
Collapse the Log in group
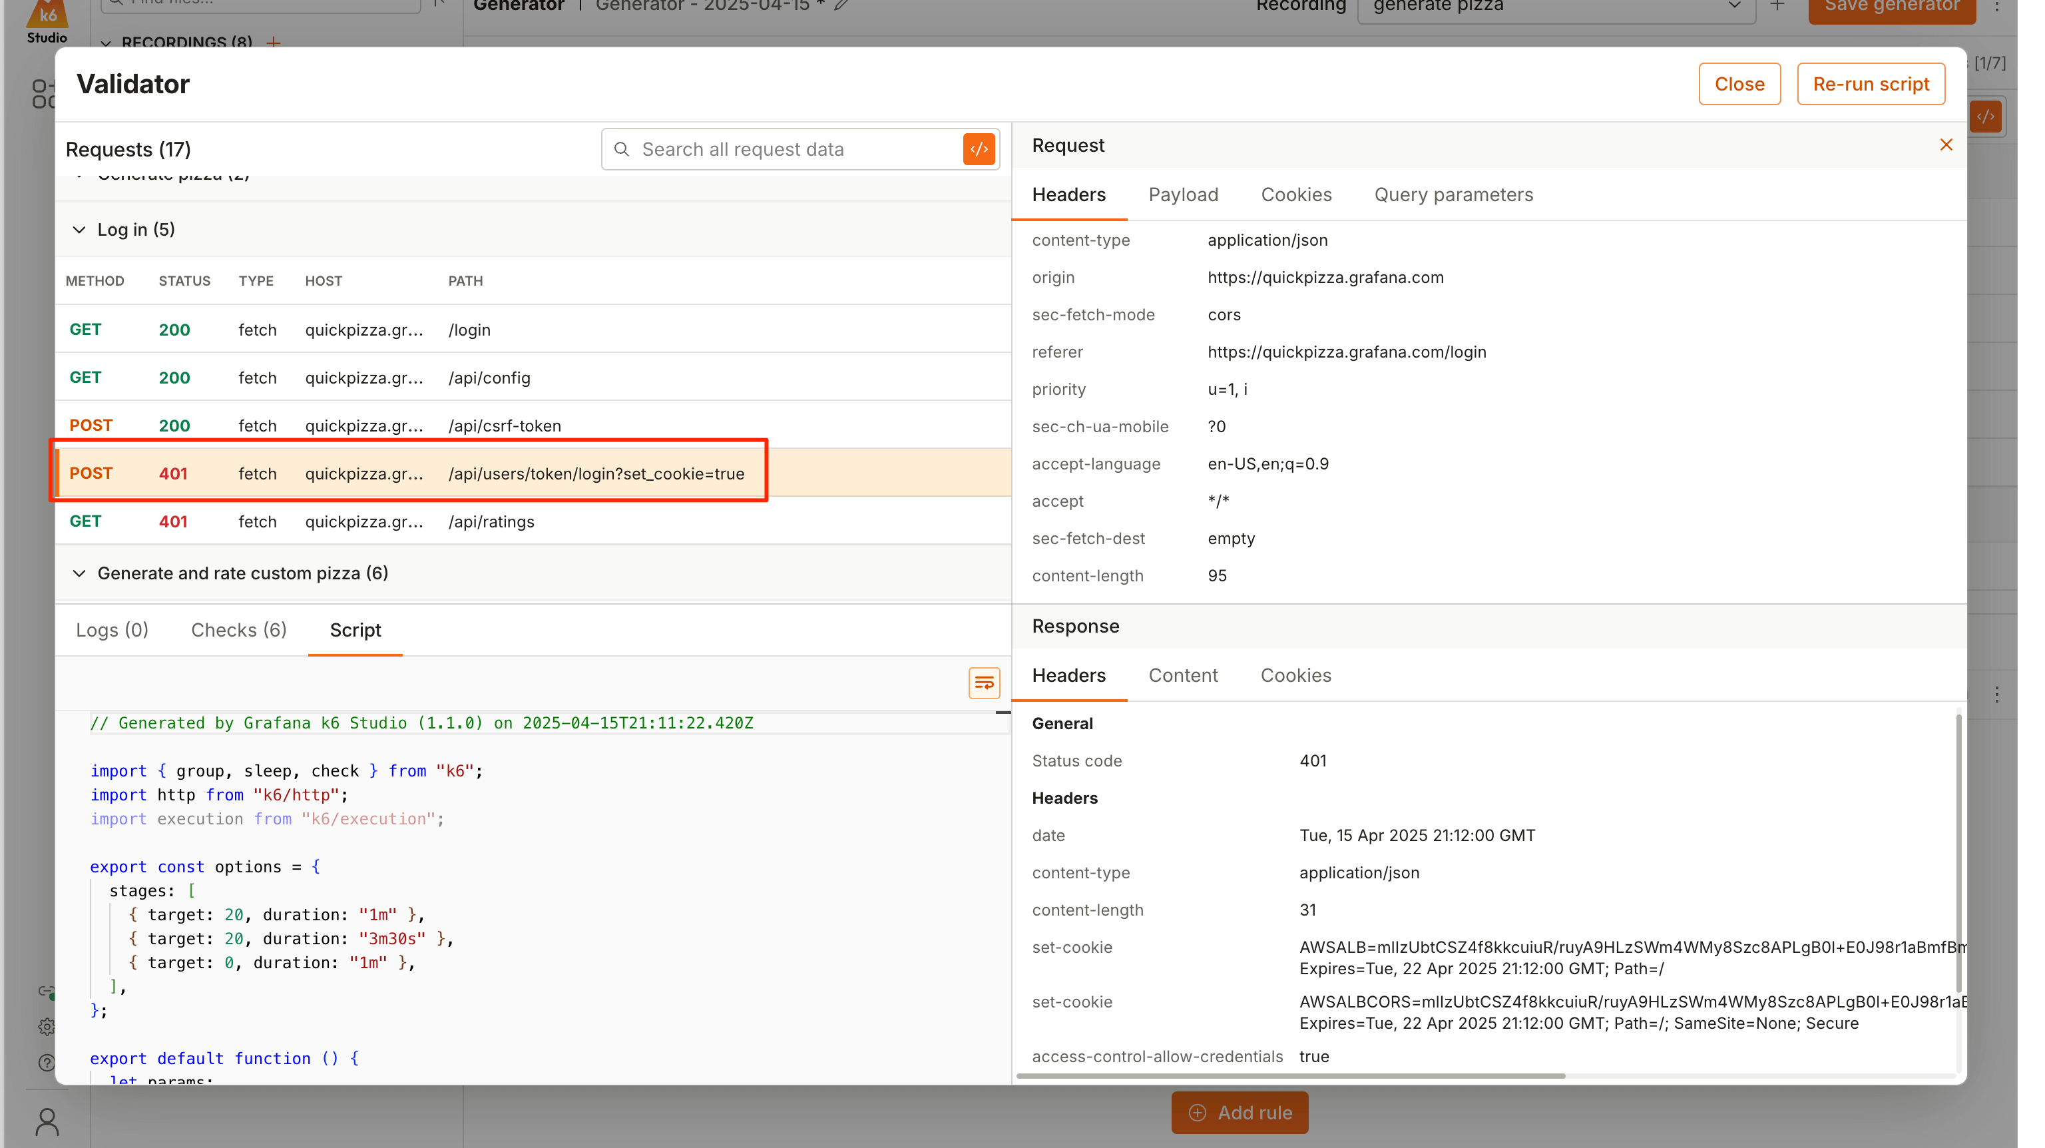(x=79, y=230)
